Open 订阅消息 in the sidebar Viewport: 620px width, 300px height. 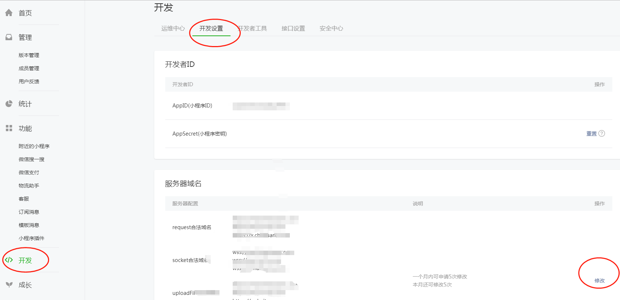click(x=29, y=212)
